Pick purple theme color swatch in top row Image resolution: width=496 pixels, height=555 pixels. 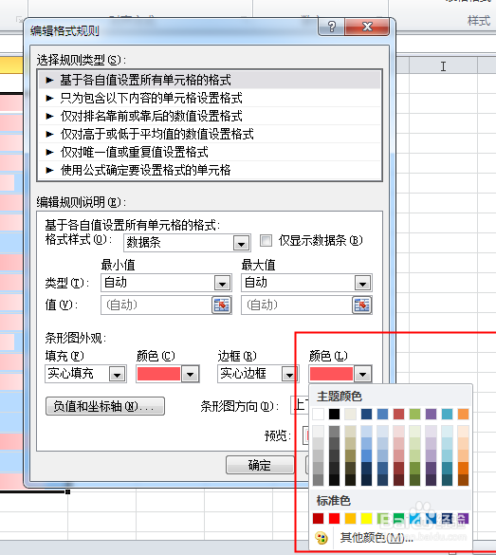(431, 414)
